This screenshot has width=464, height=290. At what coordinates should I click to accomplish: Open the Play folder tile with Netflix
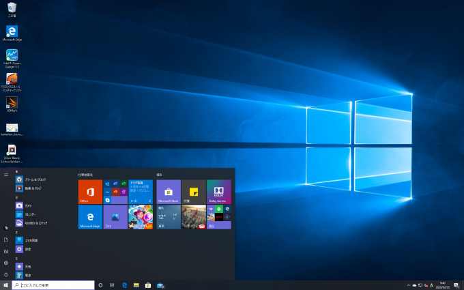(x=218, y=217)
